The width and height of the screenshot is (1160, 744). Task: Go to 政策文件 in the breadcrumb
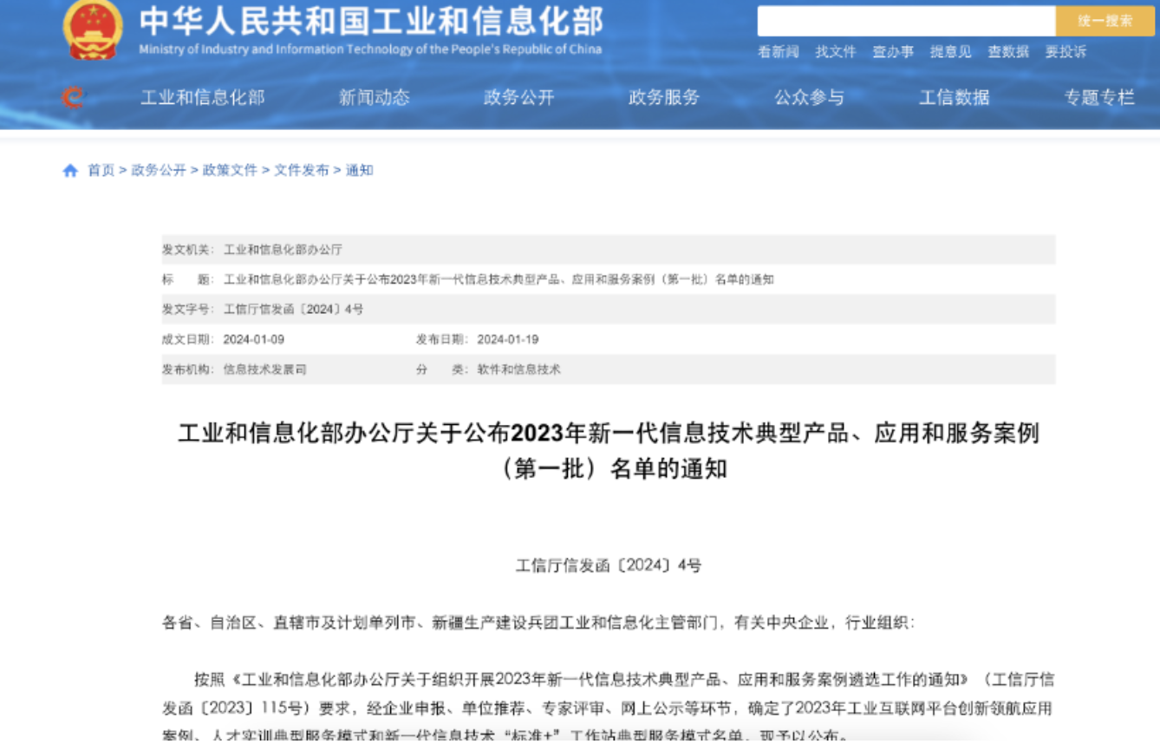[230, 171]
